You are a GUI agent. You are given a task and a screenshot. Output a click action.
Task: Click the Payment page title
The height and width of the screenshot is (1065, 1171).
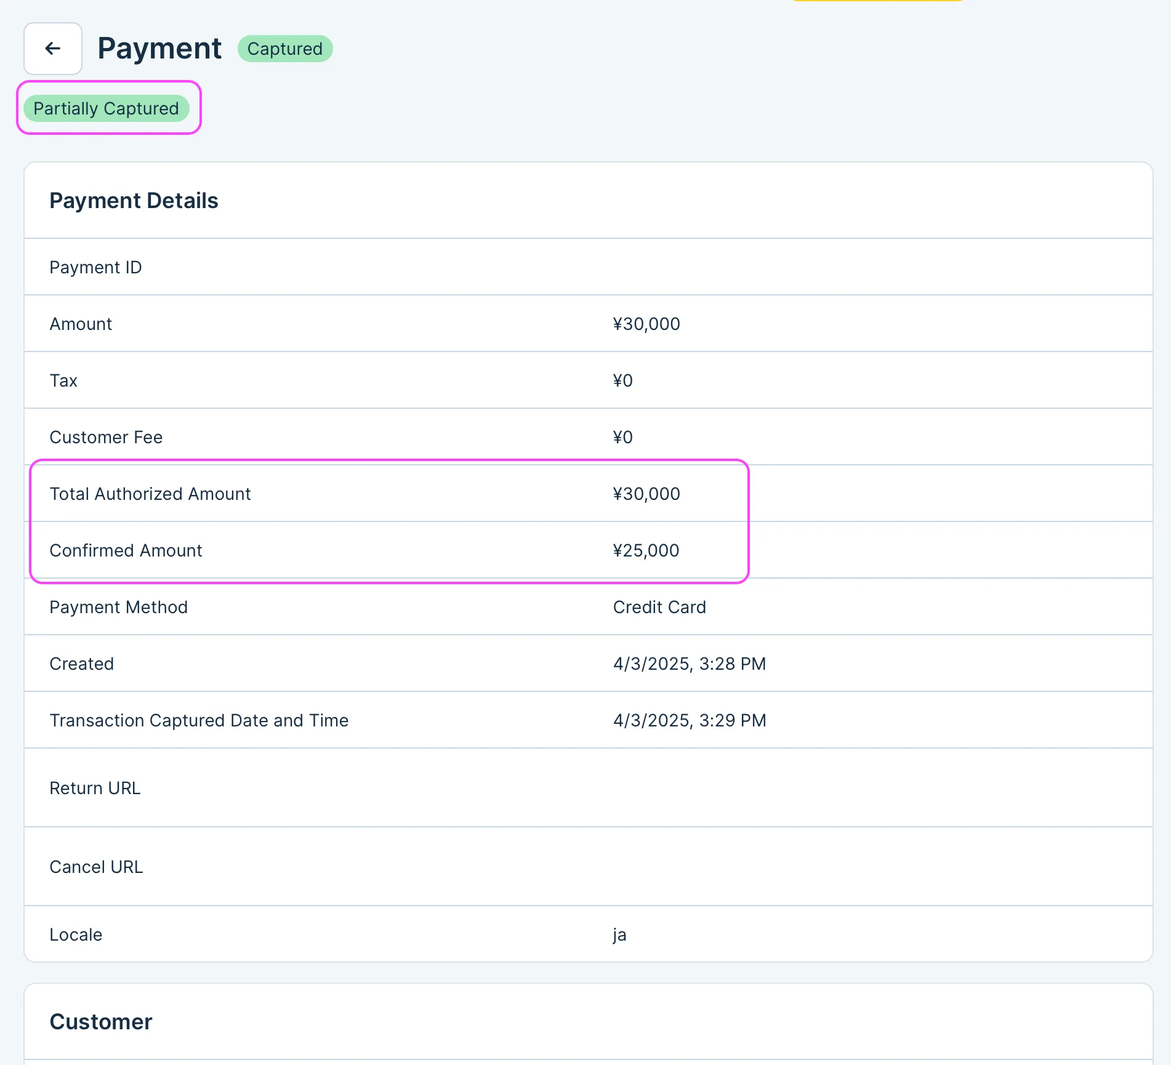pos(159,49)
